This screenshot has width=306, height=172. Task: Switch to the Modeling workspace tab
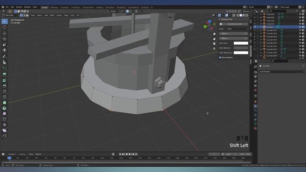click(x=54, y=8)
